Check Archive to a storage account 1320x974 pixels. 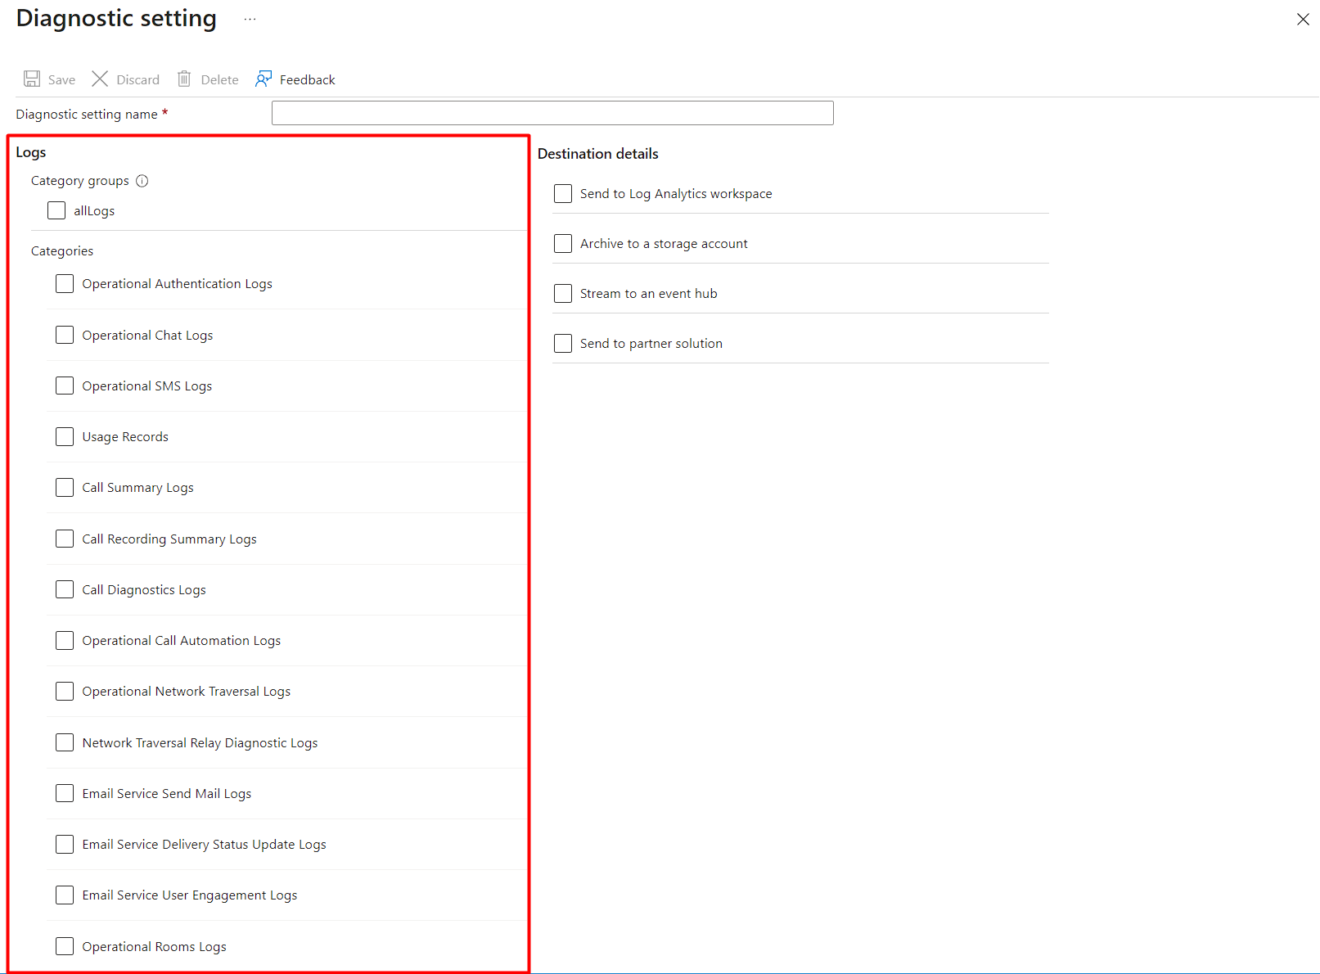562,243
